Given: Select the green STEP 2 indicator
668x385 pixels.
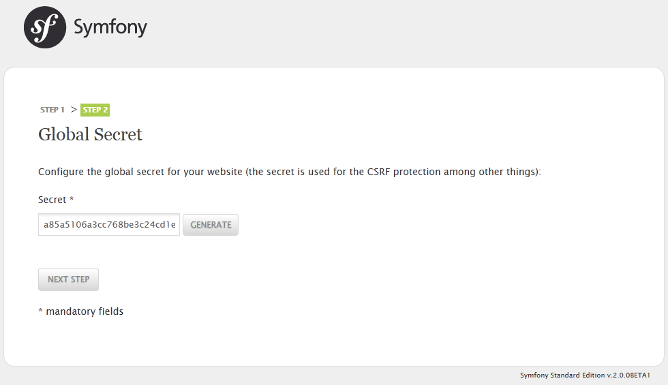Looking at the screenshot, I should click(x=95, y=110).
